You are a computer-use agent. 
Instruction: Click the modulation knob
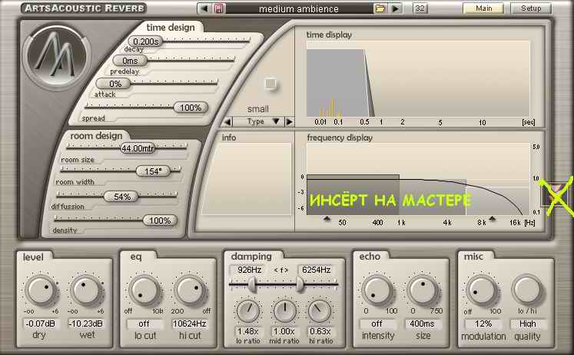tap(481, 290)
